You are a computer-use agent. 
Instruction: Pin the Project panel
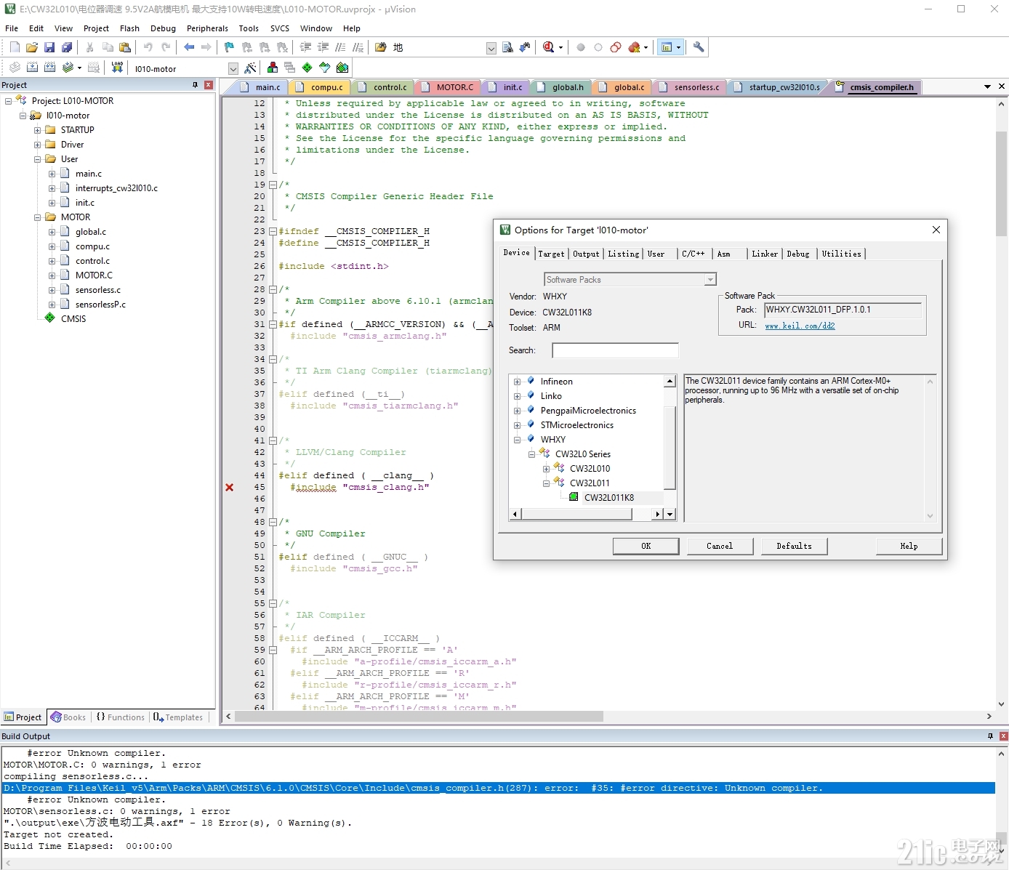coord(195,85)
